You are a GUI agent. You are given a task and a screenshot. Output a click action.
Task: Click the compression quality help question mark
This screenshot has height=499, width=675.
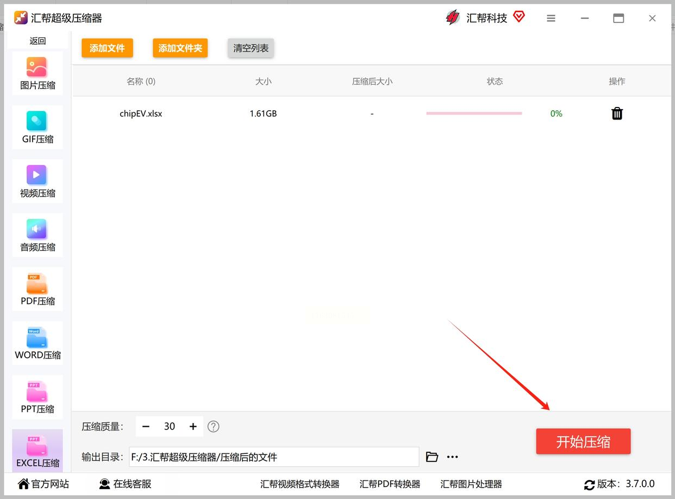(x=214, y=426)
